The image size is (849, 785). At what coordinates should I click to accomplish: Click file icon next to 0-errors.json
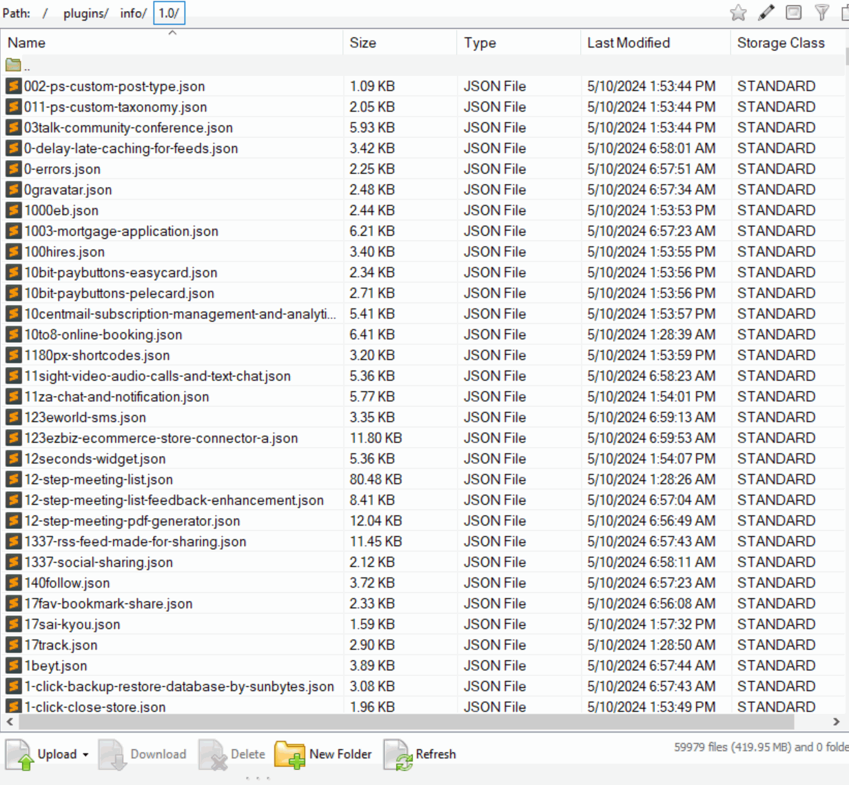click(x=13, y=169)
